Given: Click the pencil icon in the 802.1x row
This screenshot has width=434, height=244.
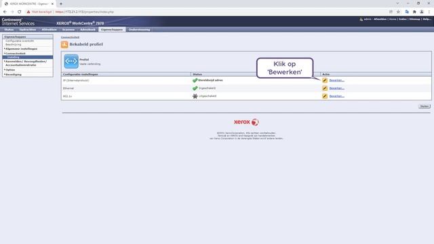Looking at the screenshot, I should 325,96.
